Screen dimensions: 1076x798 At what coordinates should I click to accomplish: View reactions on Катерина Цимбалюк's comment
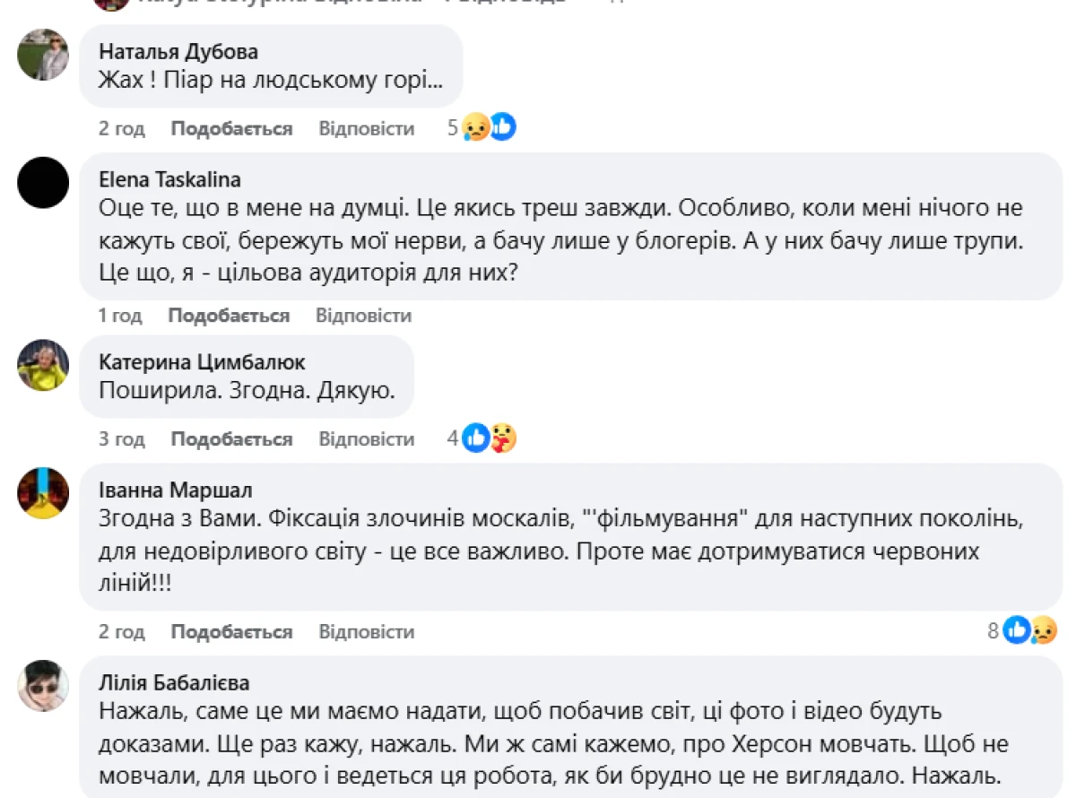(x=490, y=438)
